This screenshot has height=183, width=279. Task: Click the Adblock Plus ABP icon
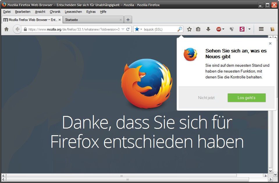click(x=219, y=29)
